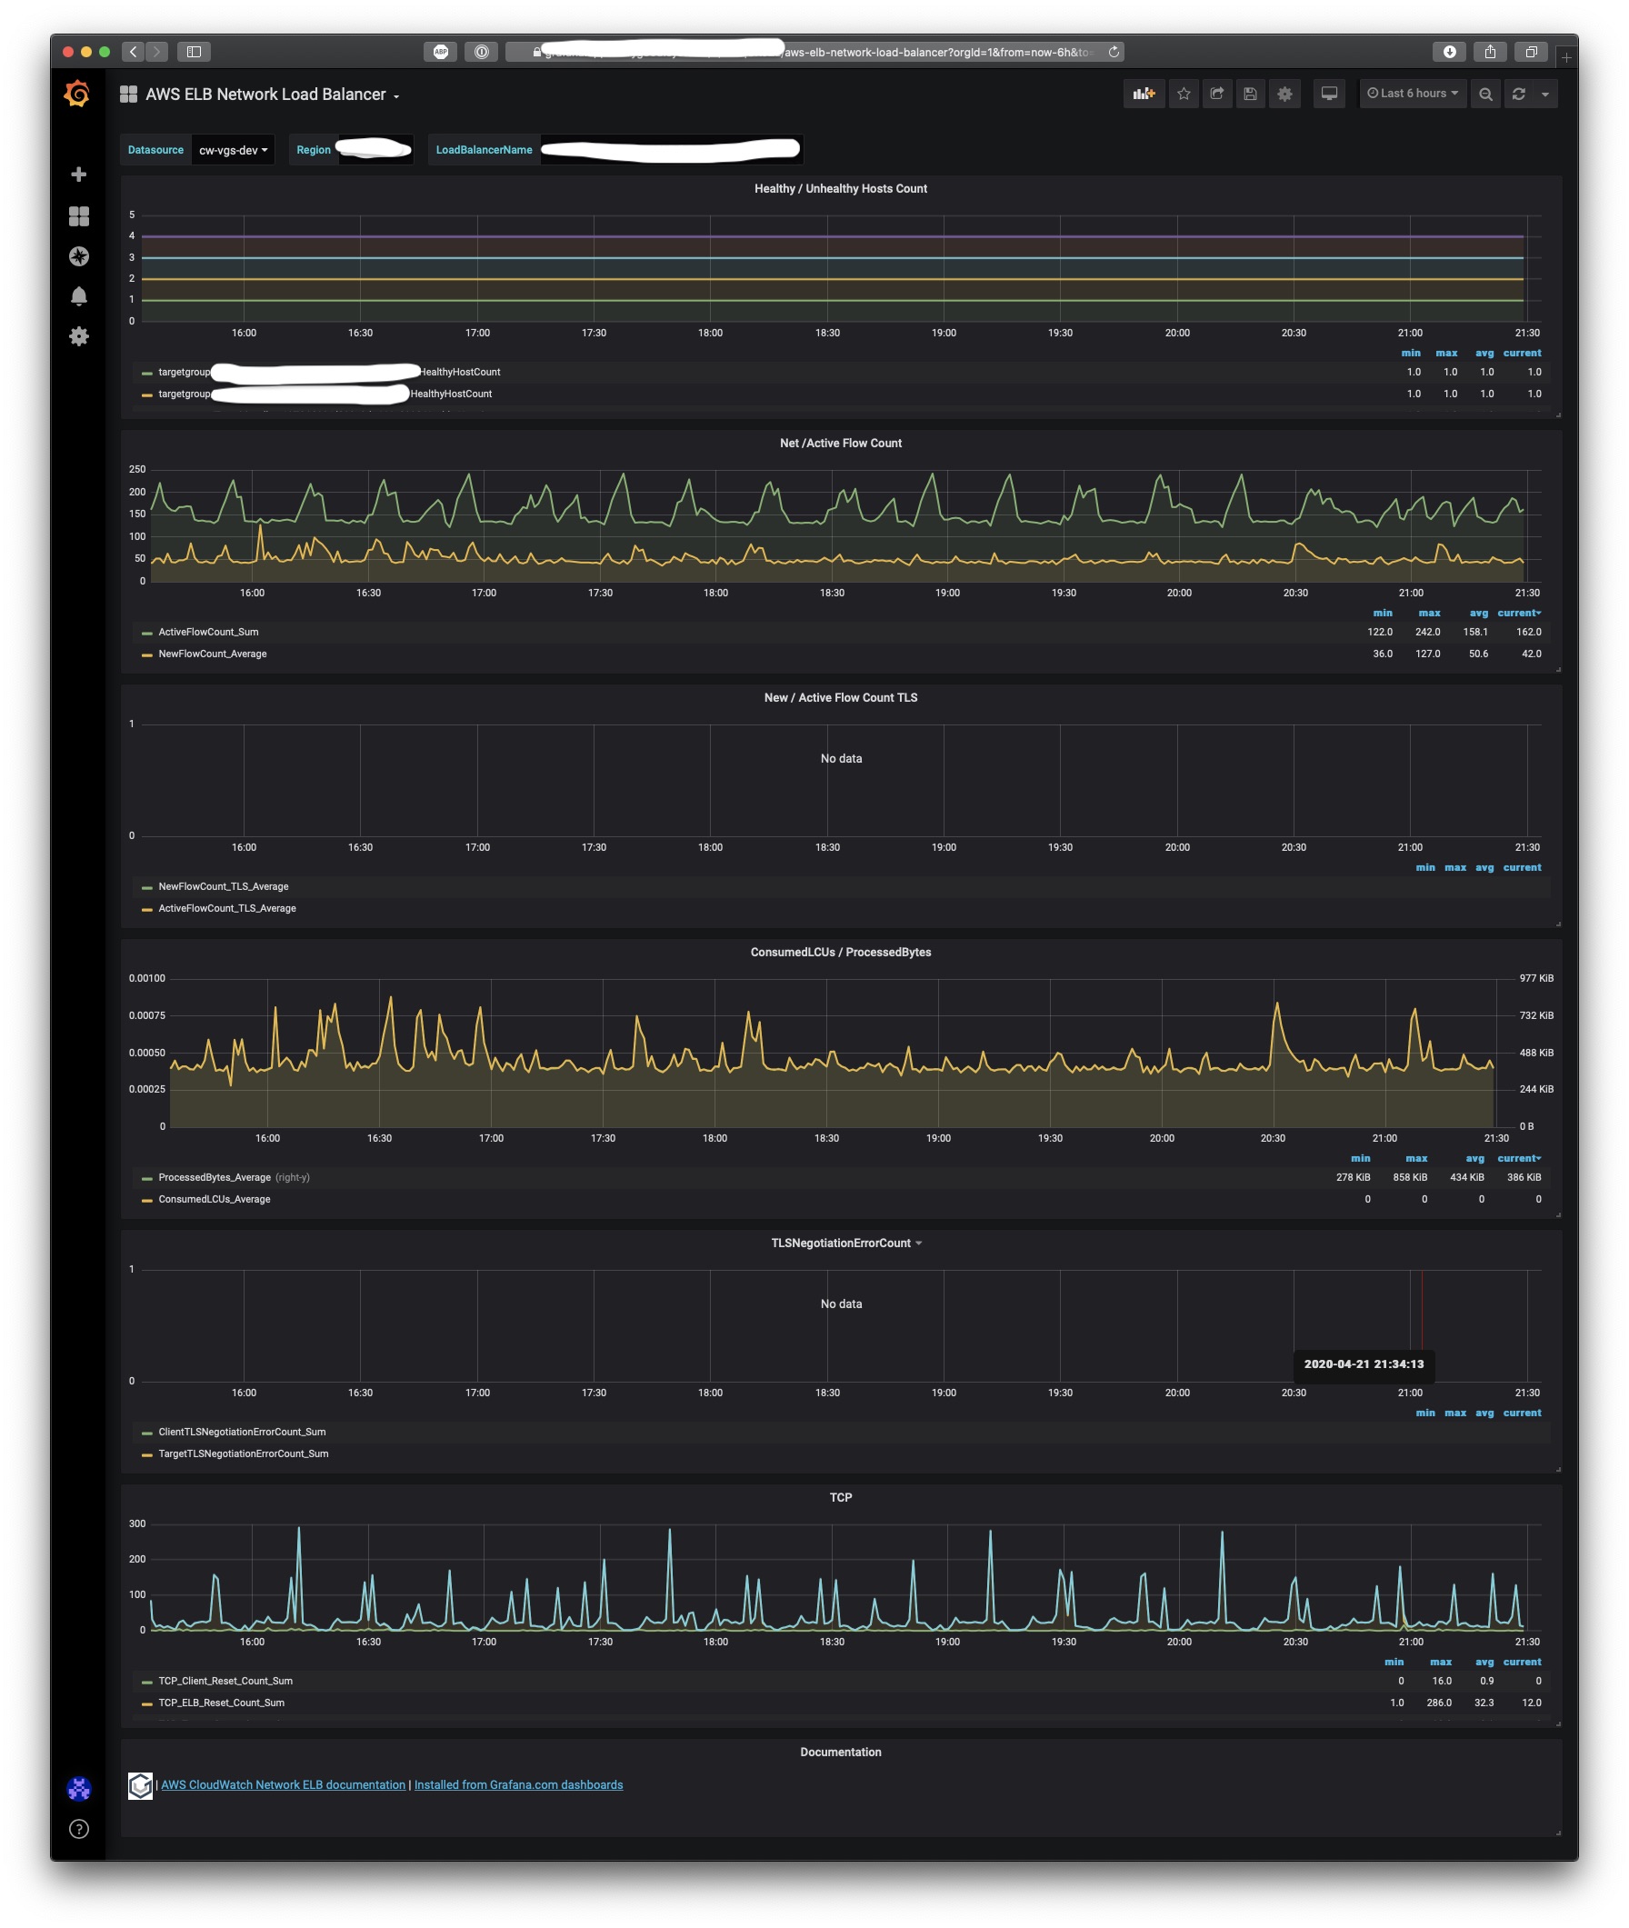This screenshot has height=1928, width=1629.
Task: Toggle the NewFlowCount_TLS_Average series
Action: pos(224,887)
